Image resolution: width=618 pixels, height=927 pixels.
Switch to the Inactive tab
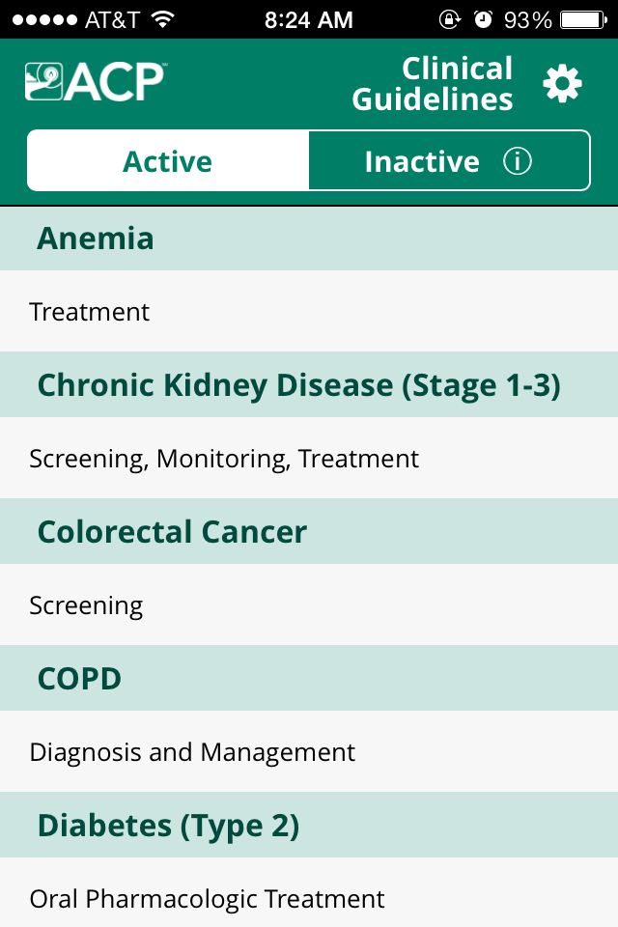(449, 161)
